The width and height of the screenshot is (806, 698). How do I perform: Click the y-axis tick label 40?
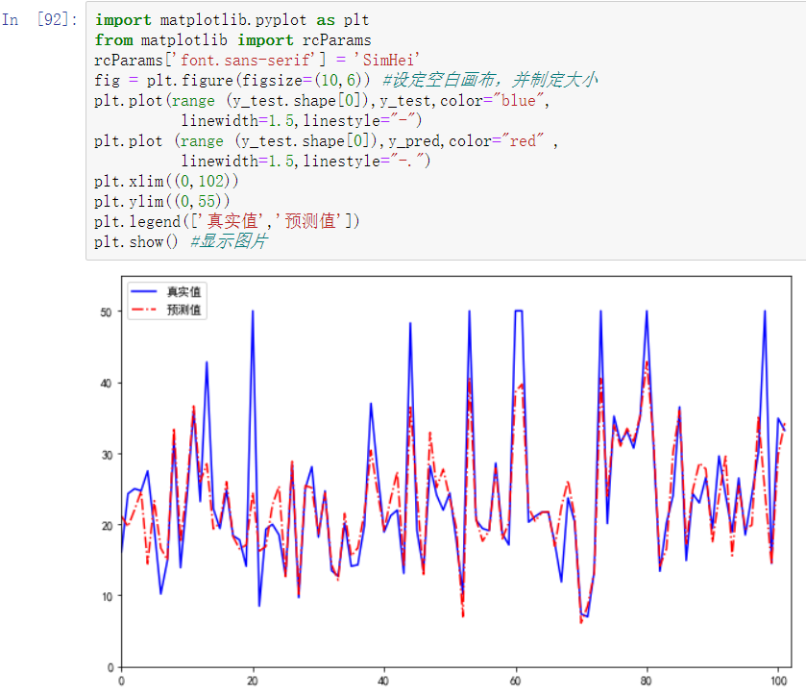tap(106, 384)
